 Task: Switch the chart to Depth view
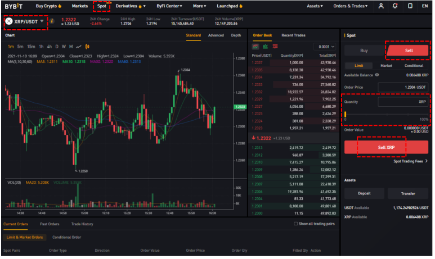pyautogui.click(x=237, y=35)
